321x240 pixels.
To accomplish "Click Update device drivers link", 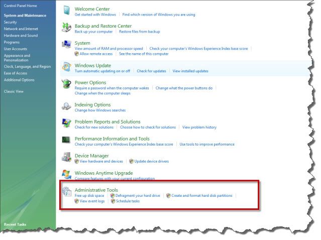I will pos(152,162).
